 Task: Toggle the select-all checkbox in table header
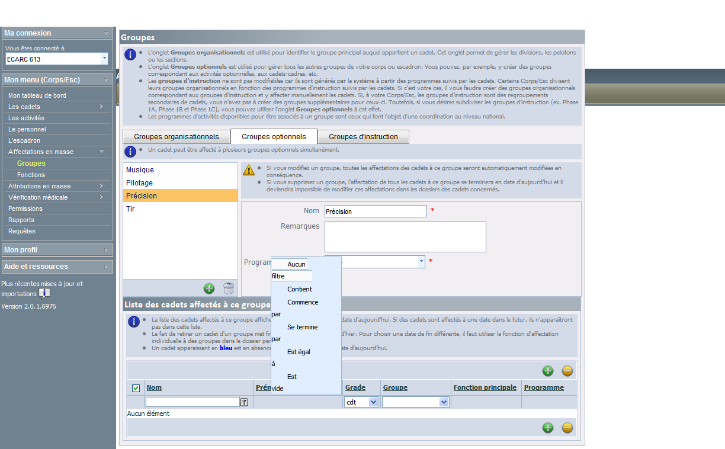point(136,388)
